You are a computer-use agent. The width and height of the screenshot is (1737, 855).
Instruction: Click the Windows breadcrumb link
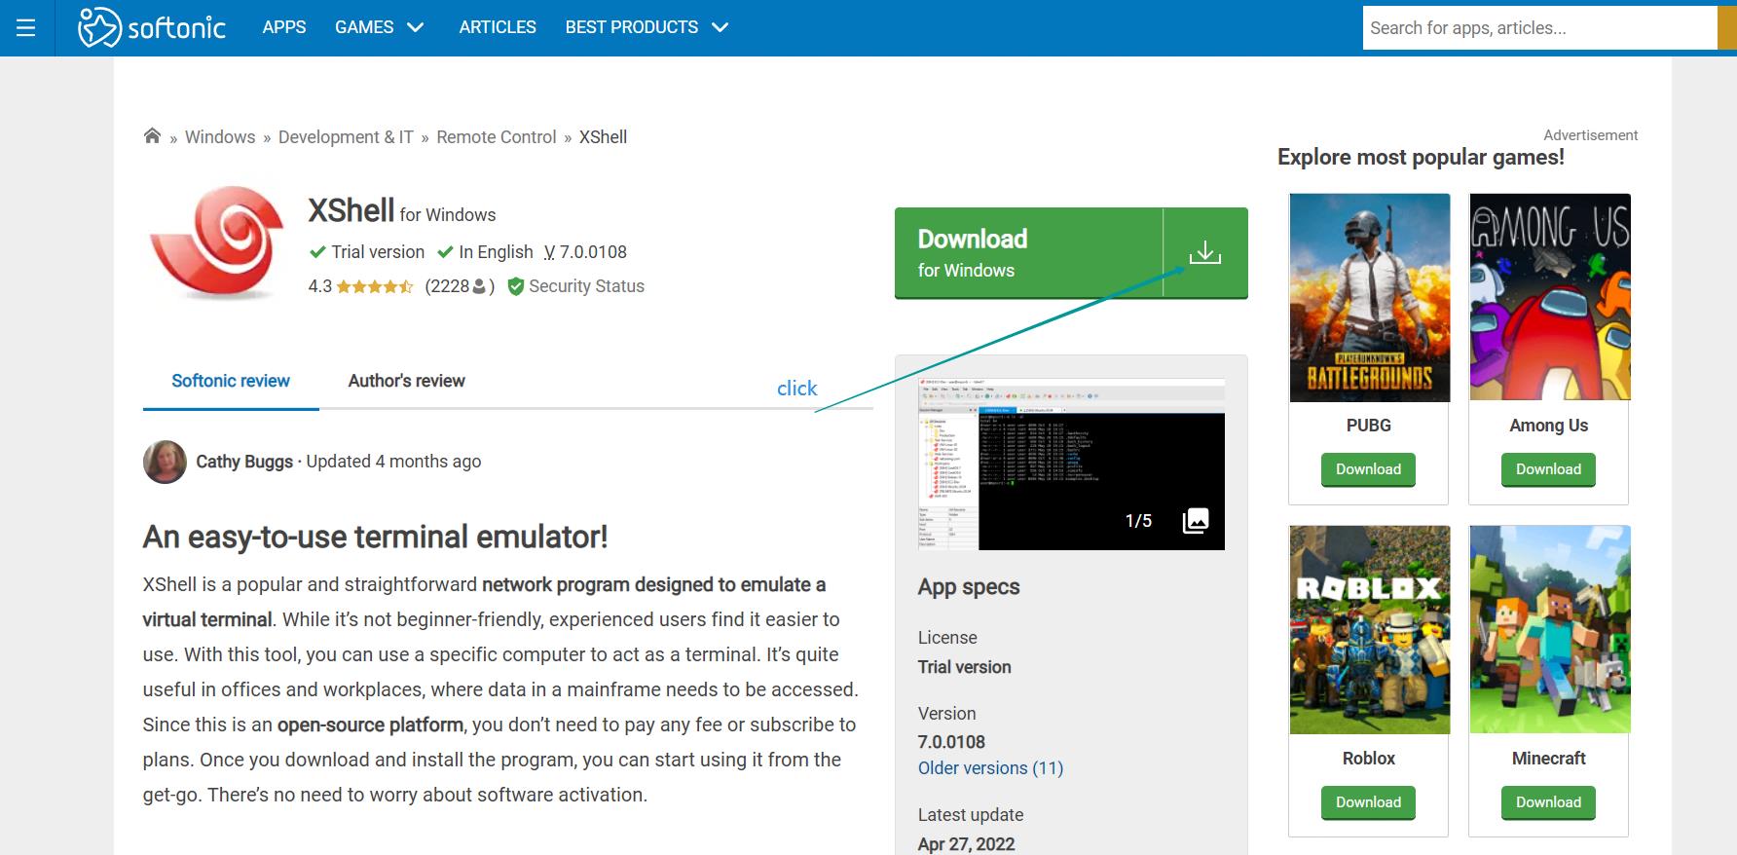tap(220, 137)
